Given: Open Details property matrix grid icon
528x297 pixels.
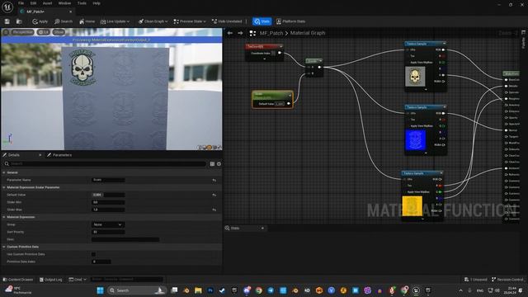Looking at the screenshot, I should [x=212, y=164].
